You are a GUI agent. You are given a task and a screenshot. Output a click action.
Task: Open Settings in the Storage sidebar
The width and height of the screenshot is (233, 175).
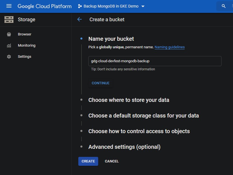coord(25,57)
